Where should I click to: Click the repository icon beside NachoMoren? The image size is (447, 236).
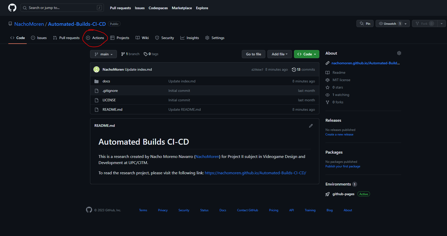click(x=10, y=24)
